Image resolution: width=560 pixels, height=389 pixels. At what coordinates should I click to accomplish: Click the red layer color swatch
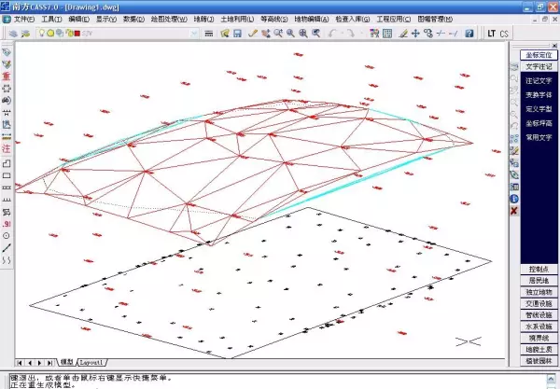click(77, 34)
